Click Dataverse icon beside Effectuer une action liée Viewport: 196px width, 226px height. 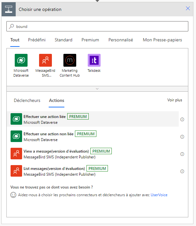tap(16, 119)
